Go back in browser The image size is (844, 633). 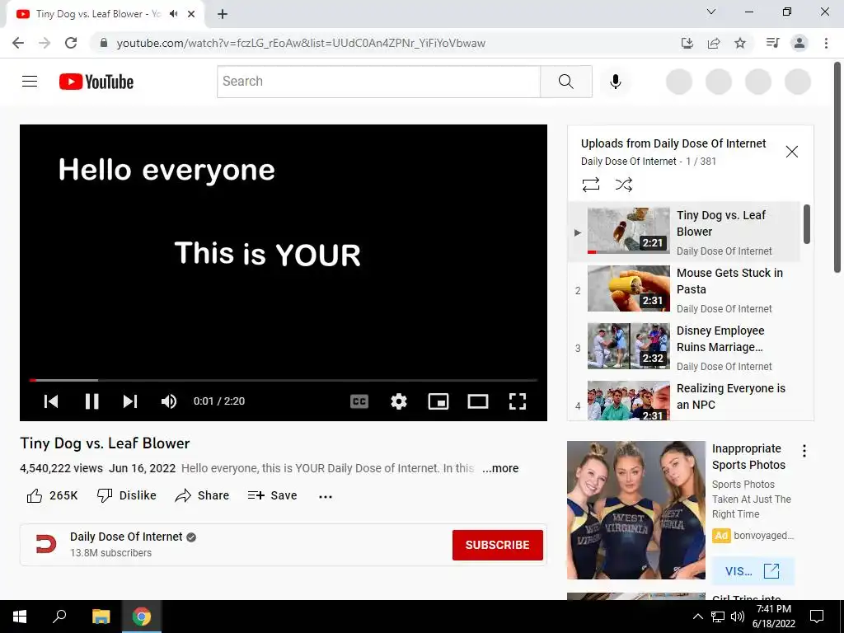tap(18, 43)
